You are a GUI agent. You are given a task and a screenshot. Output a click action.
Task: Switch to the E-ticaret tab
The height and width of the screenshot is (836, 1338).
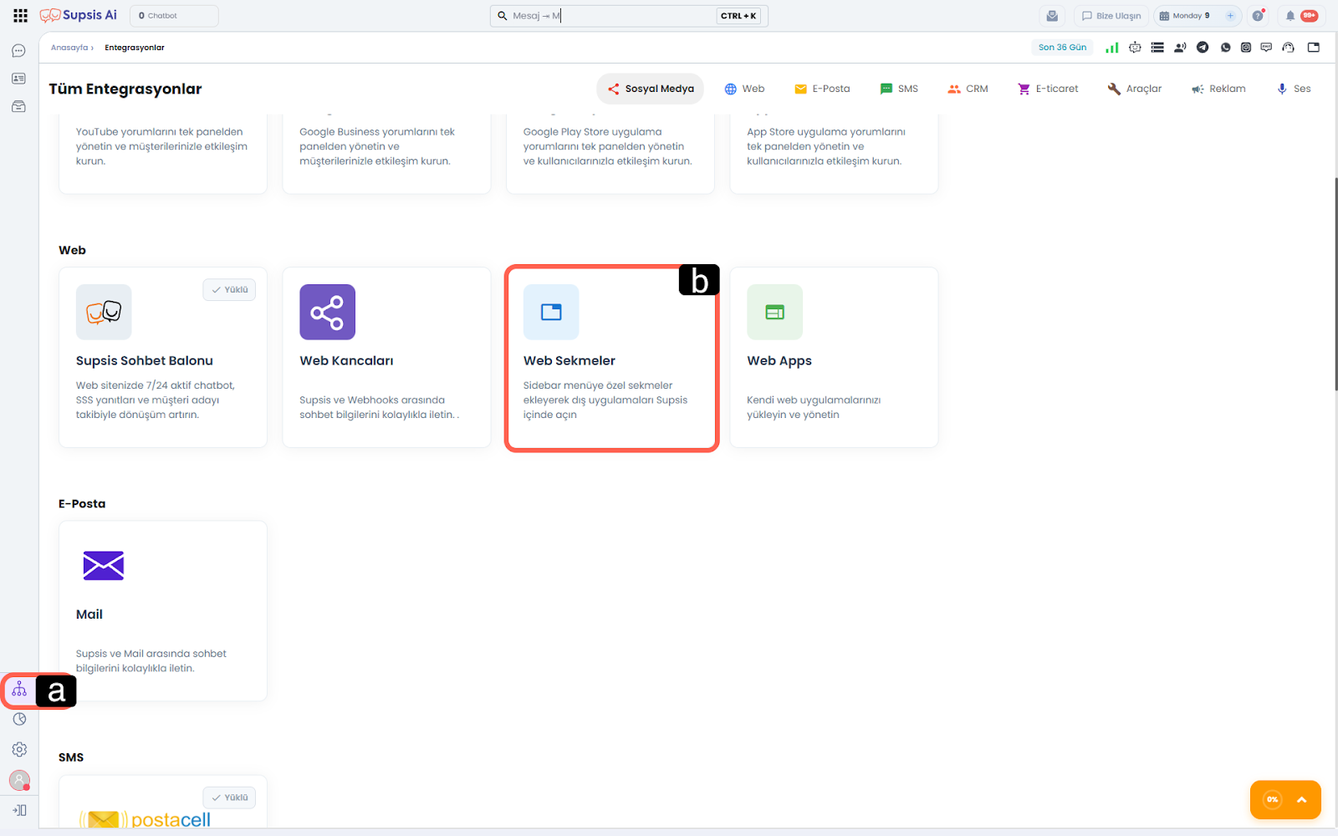[x=1048, y=89]
